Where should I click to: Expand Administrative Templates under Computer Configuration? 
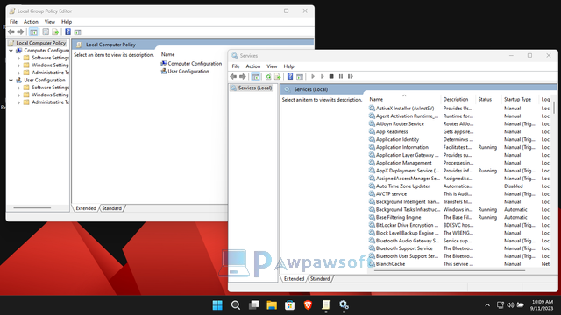[x=18, y=73]
